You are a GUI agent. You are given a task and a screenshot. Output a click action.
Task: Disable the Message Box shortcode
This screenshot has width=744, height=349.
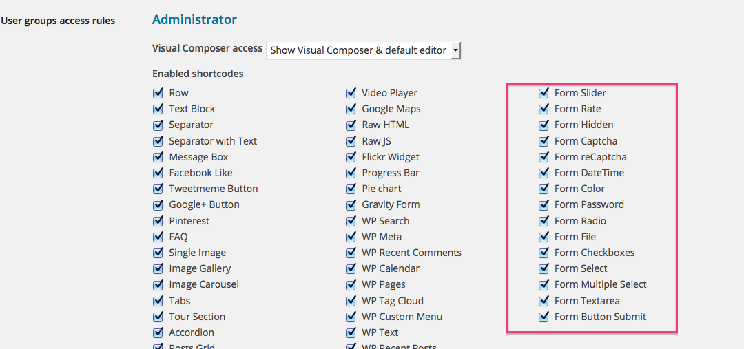click(x=158, y=157)
